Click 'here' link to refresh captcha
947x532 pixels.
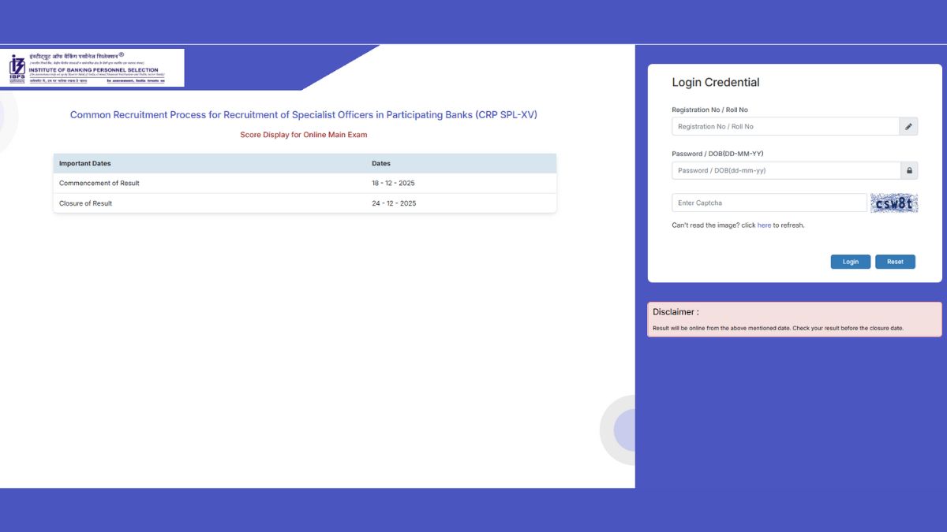coord(764,225)
